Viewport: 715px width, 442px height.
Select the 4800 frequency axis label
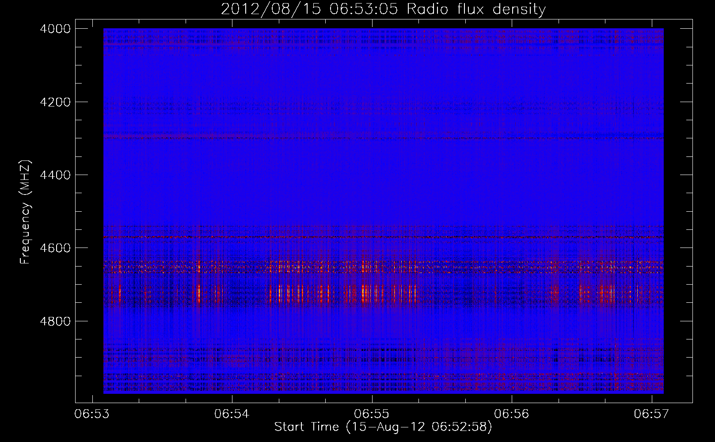pyautogui.click(x=55, y=321)
